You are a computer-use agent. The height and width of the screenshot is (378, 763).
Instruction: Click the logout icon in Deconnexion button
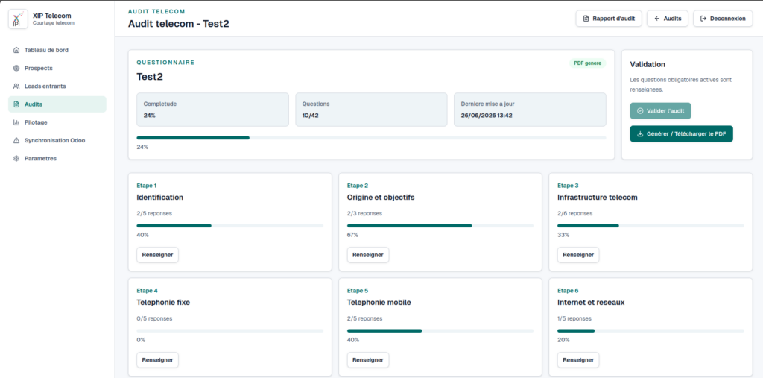[x=703, y=19]
